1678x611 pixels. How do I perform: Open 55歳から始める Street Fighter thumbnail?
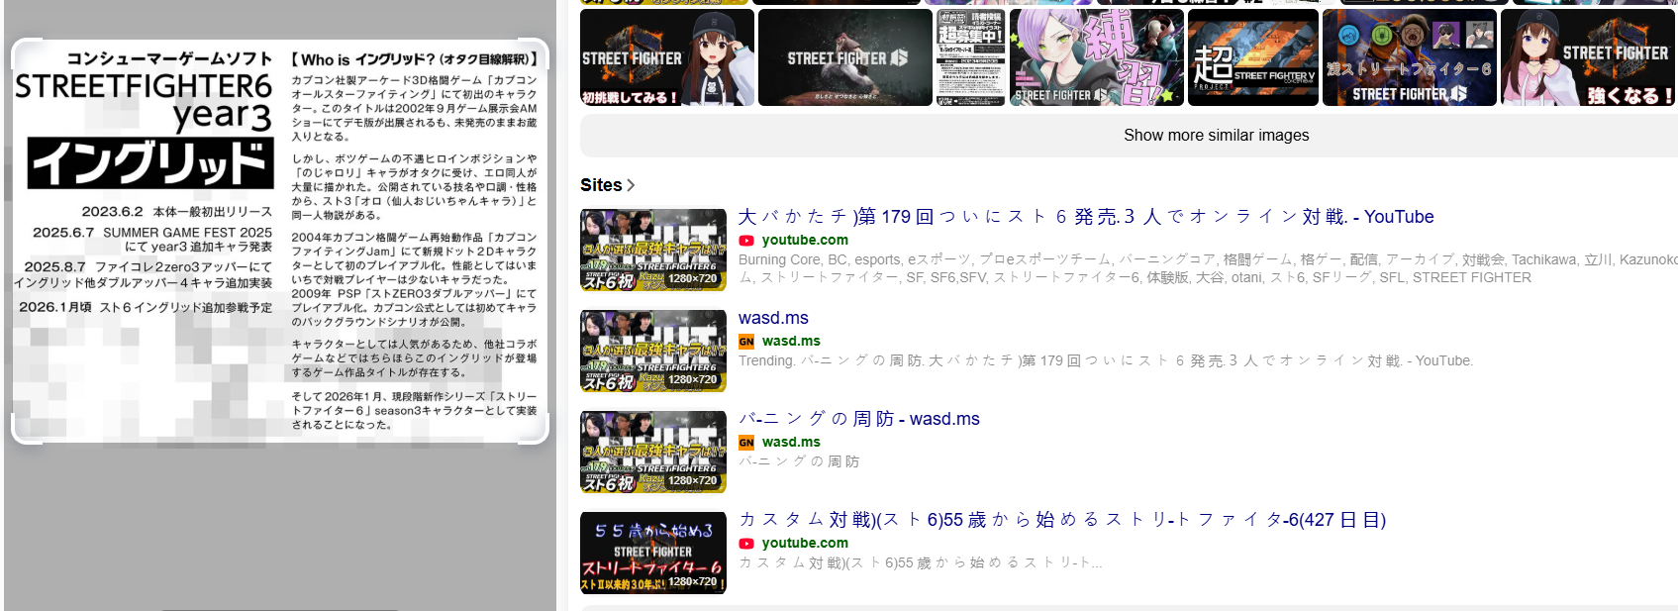pyautogui.click(x=653, y=553)
